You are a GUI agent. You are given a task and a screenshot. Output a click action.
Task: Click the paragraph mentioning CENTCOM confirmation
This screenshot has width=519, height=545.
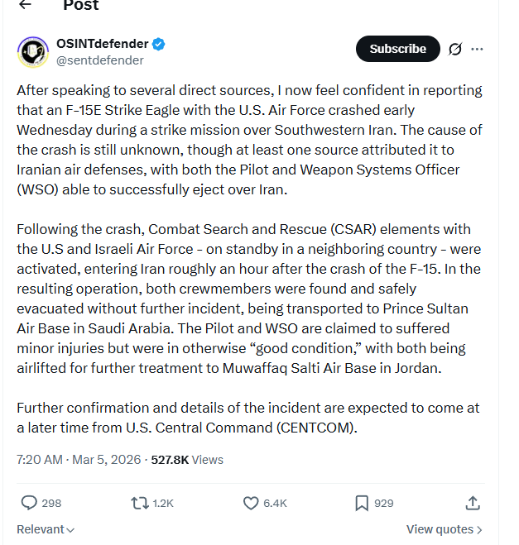(x=247, y=418)
